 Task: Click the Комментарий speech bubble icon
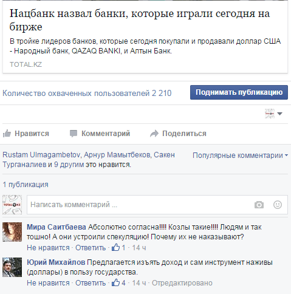pos(74,134)
